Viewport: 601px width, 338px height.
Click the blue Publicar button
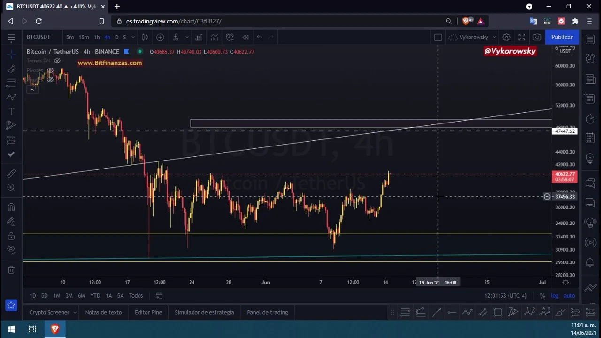[x=562, y=37]
